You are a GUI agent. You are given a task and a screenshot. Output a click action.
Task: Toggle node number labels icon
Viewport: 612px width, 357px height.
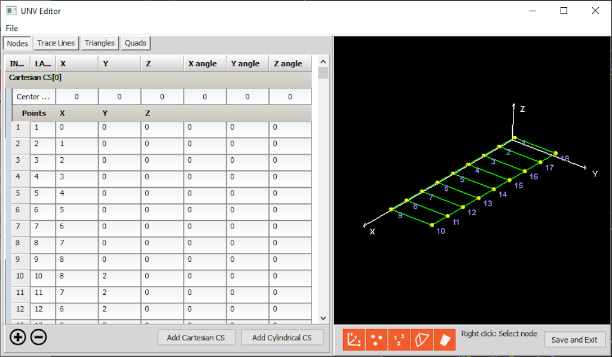[x=399, y=340]
